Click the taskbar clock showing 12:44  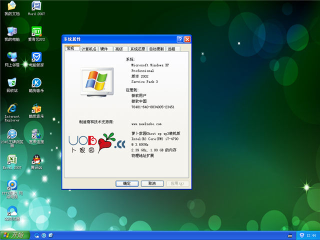tap(311, 235)
